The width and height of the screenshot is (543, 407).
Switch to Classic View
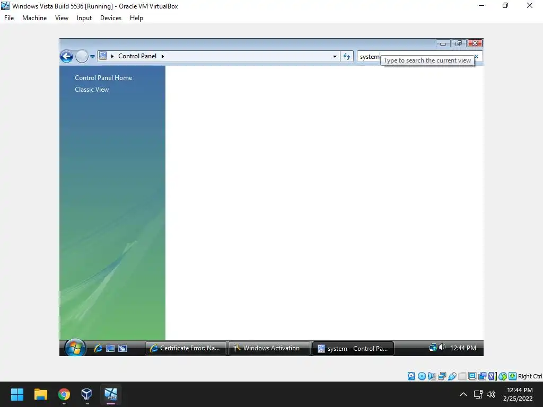[x=92, y=89]
